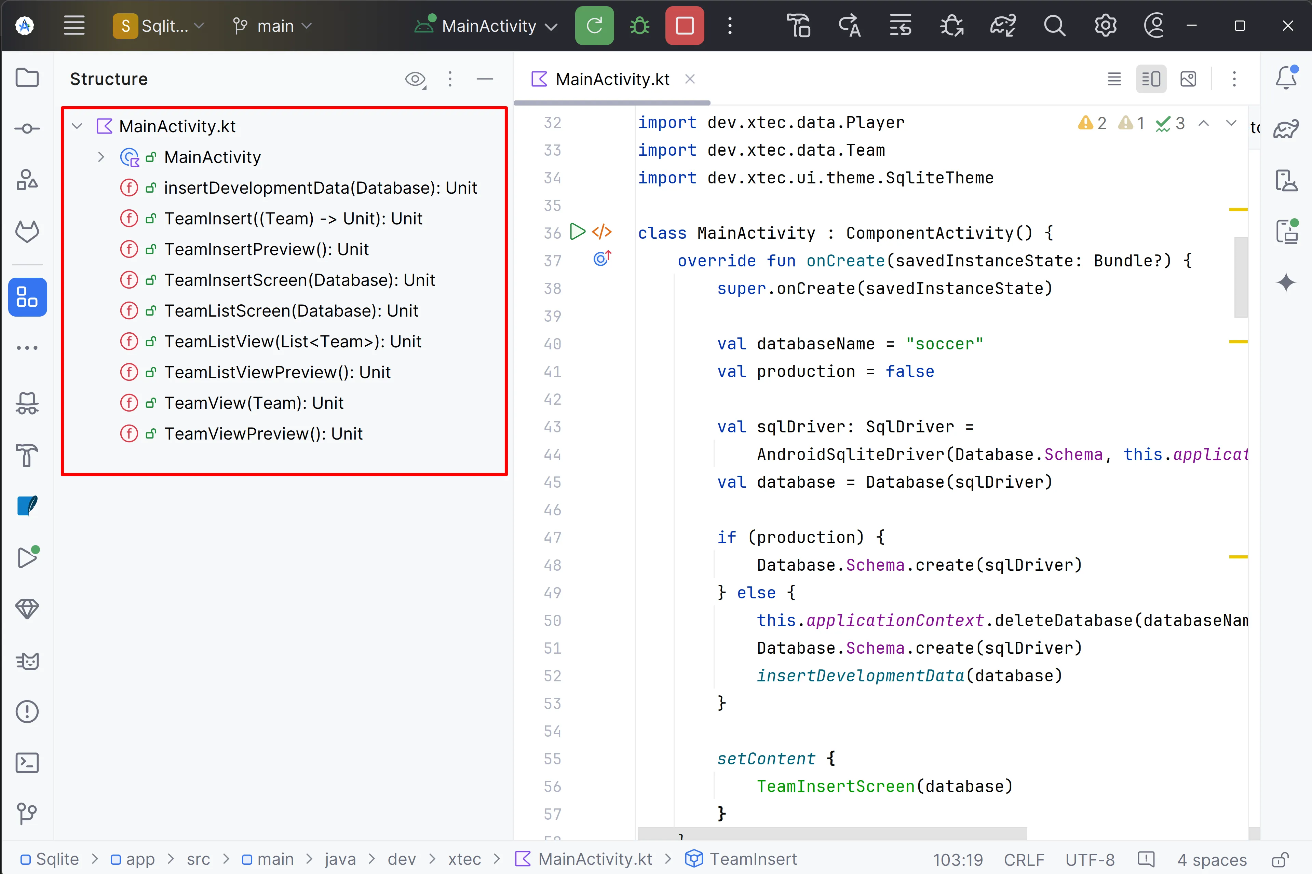
Task: Open the notifications bell panel
Action: click(1286, 78)
